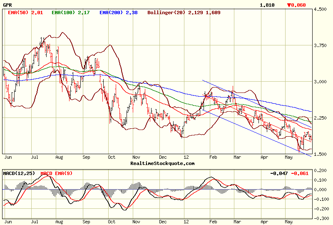Viewport: 333px width, 225px height.
Task: Select Aug on the price chart axis
Action: click(59, 157)
